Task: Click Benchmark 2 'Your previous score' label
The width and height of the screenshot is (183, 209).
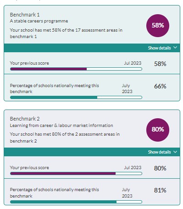Action: click(29, 168)
